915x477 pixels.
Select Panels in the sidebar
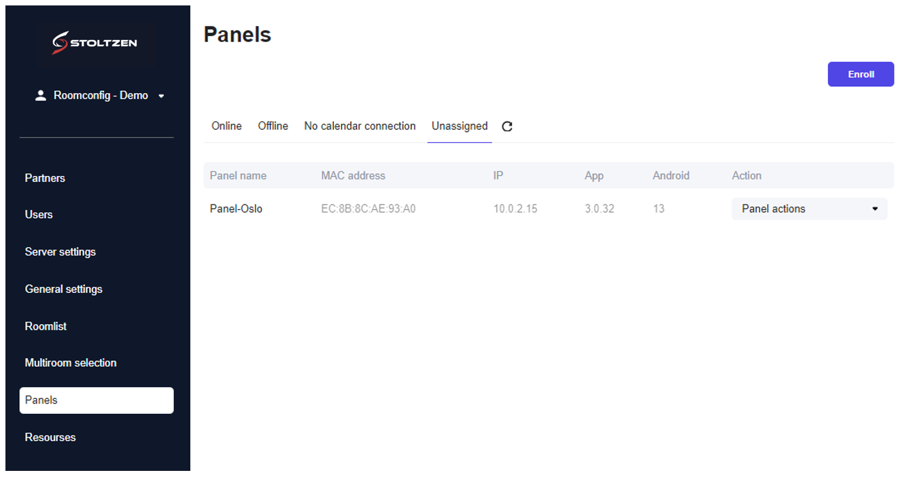pos(97,400)
